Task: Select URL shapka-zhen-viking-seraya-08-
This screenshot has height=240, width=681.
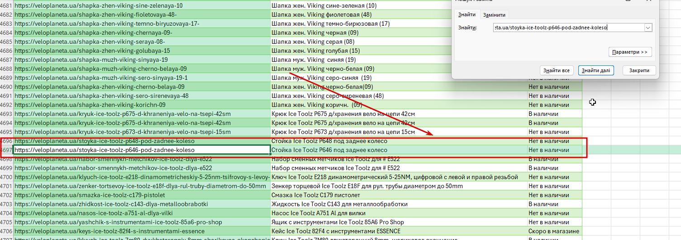Action: [x=142, y=42]
